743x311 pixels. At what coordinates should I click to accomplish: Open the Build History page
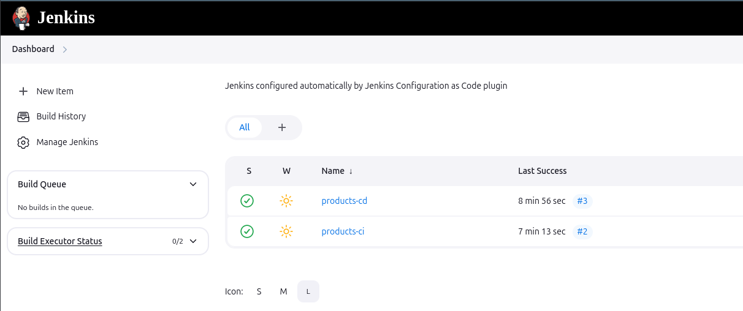point(61,116)
